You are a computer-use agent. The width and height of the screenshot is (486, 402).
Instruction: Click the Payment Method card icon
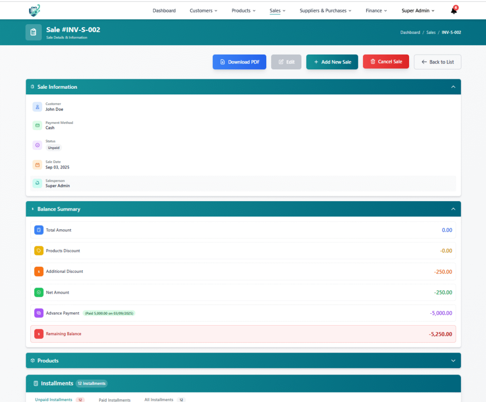pos(37,125)
